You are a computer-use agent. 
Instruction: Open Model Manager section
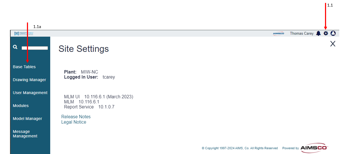27,119
